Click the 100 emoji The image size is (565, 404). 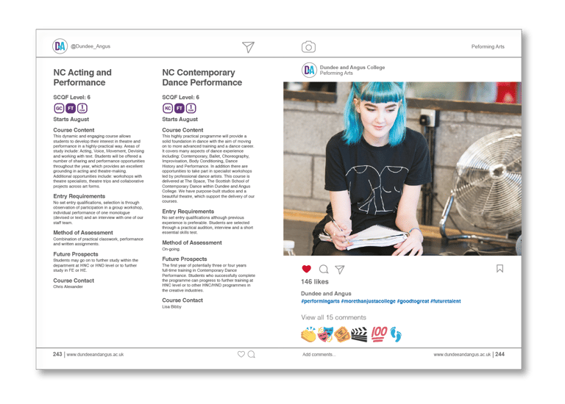379,333
